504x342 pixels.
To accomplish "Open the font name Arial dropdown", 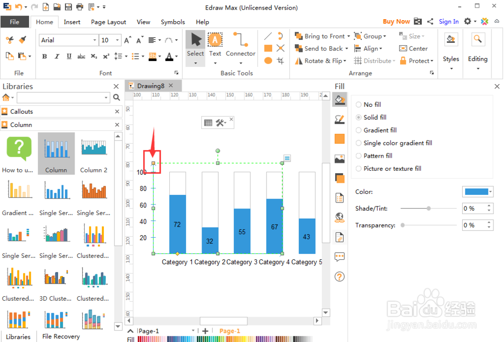I will coord(95,40).
